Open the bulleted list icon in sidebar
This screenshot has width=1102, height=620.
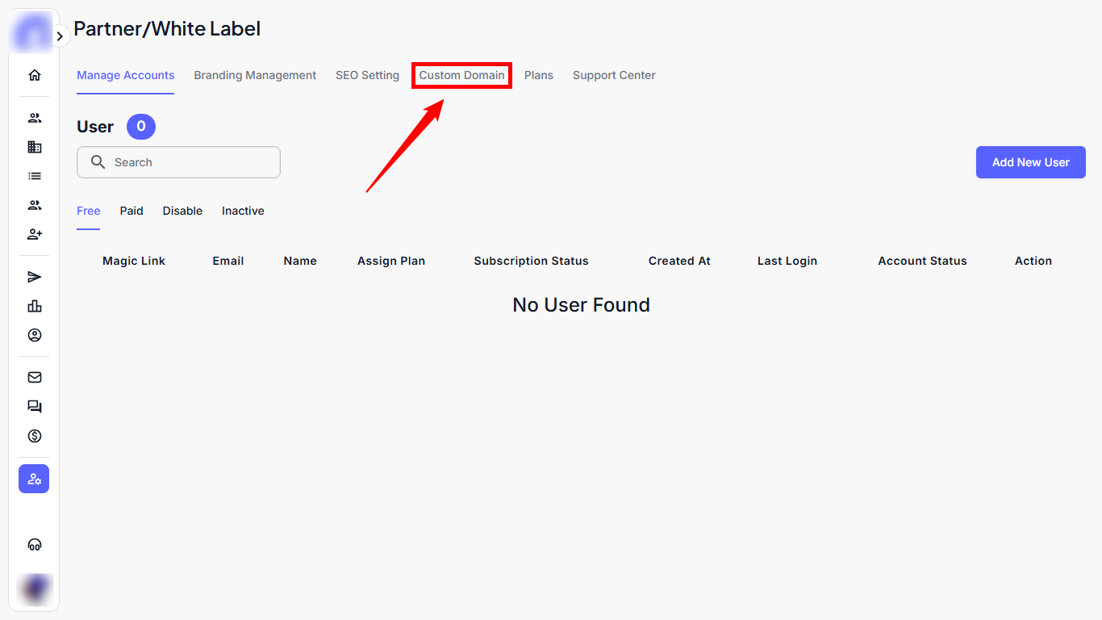[34, 176]
